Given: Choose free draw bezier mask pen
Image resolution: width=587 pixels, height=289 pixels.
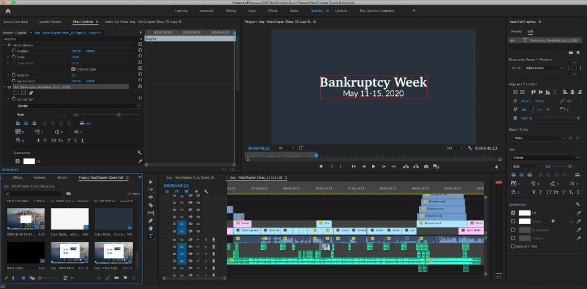Looking at the screenshot, I should (31, 93).
